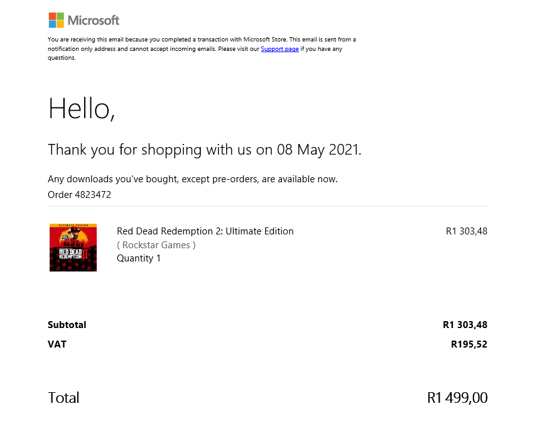The width and height of the screenshot is (542, 433).
Task: Click the Red Dead Redemption 2 cover thumbnail
Action: [x=73, y=248]
